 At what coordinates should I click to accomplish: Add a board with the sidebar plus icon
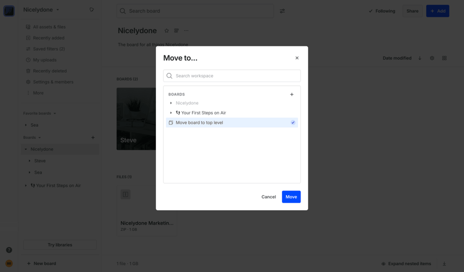(x=93, y=138)
